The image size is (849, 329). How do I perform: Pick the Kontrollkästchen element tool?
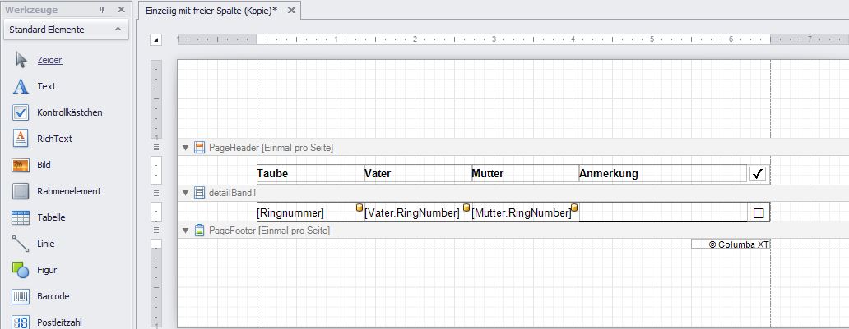tap(21, 112)
